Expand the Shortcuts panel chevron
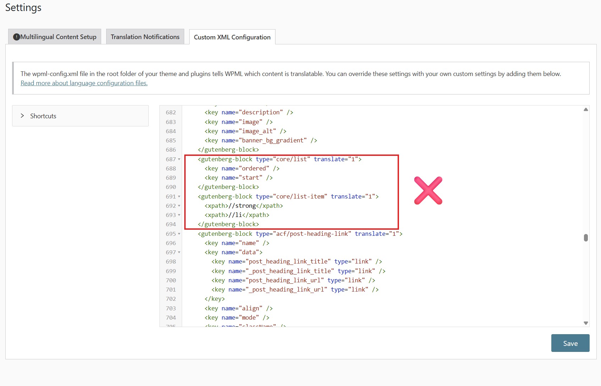The height and width of the screenshot is (386, 601). pos(22,116)
